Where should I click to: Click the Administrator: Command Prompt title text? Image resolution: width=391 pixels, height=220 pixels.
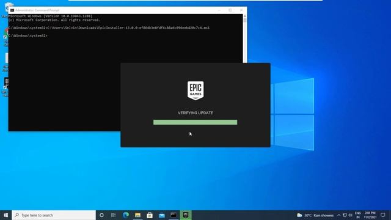tap(37, 10)
